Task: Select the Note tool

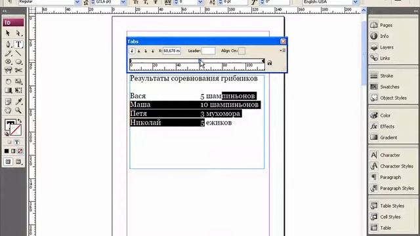Action: click(x=8, y=102)
